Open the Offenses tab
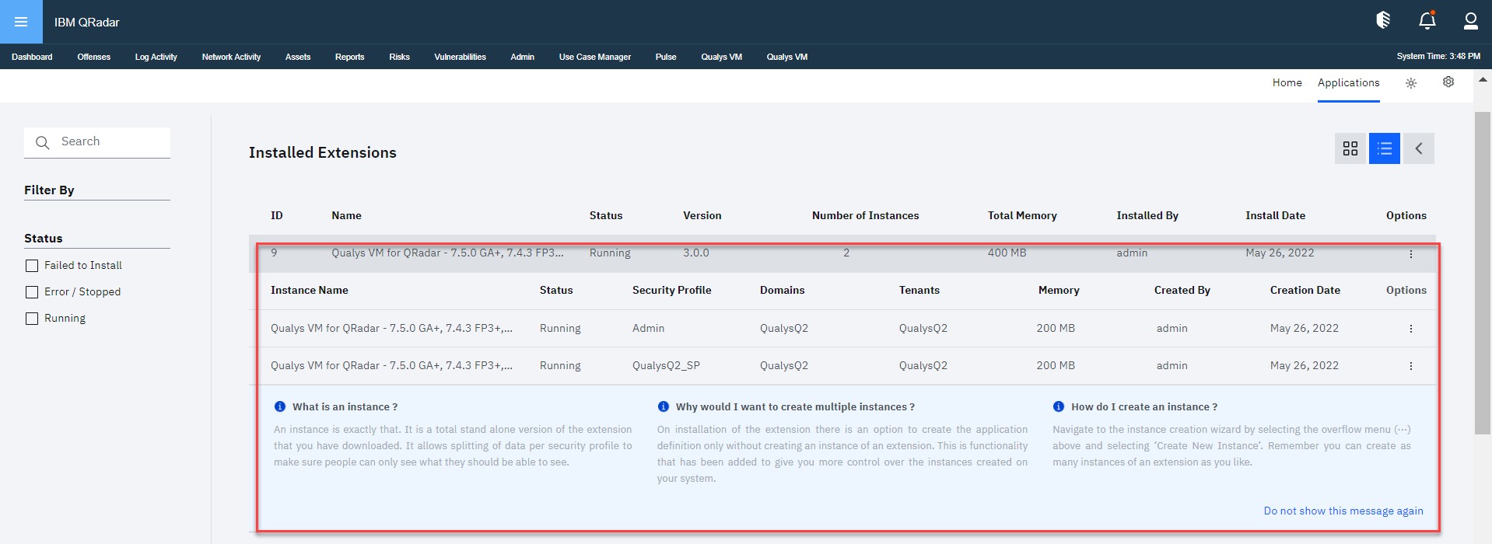The height and width of the screenshot is (544, 1492). [x=93, y=57]
